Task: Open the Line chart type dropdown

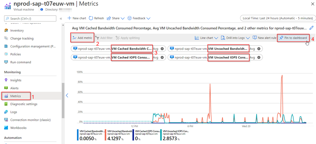Action: click(x=206, y=38)
